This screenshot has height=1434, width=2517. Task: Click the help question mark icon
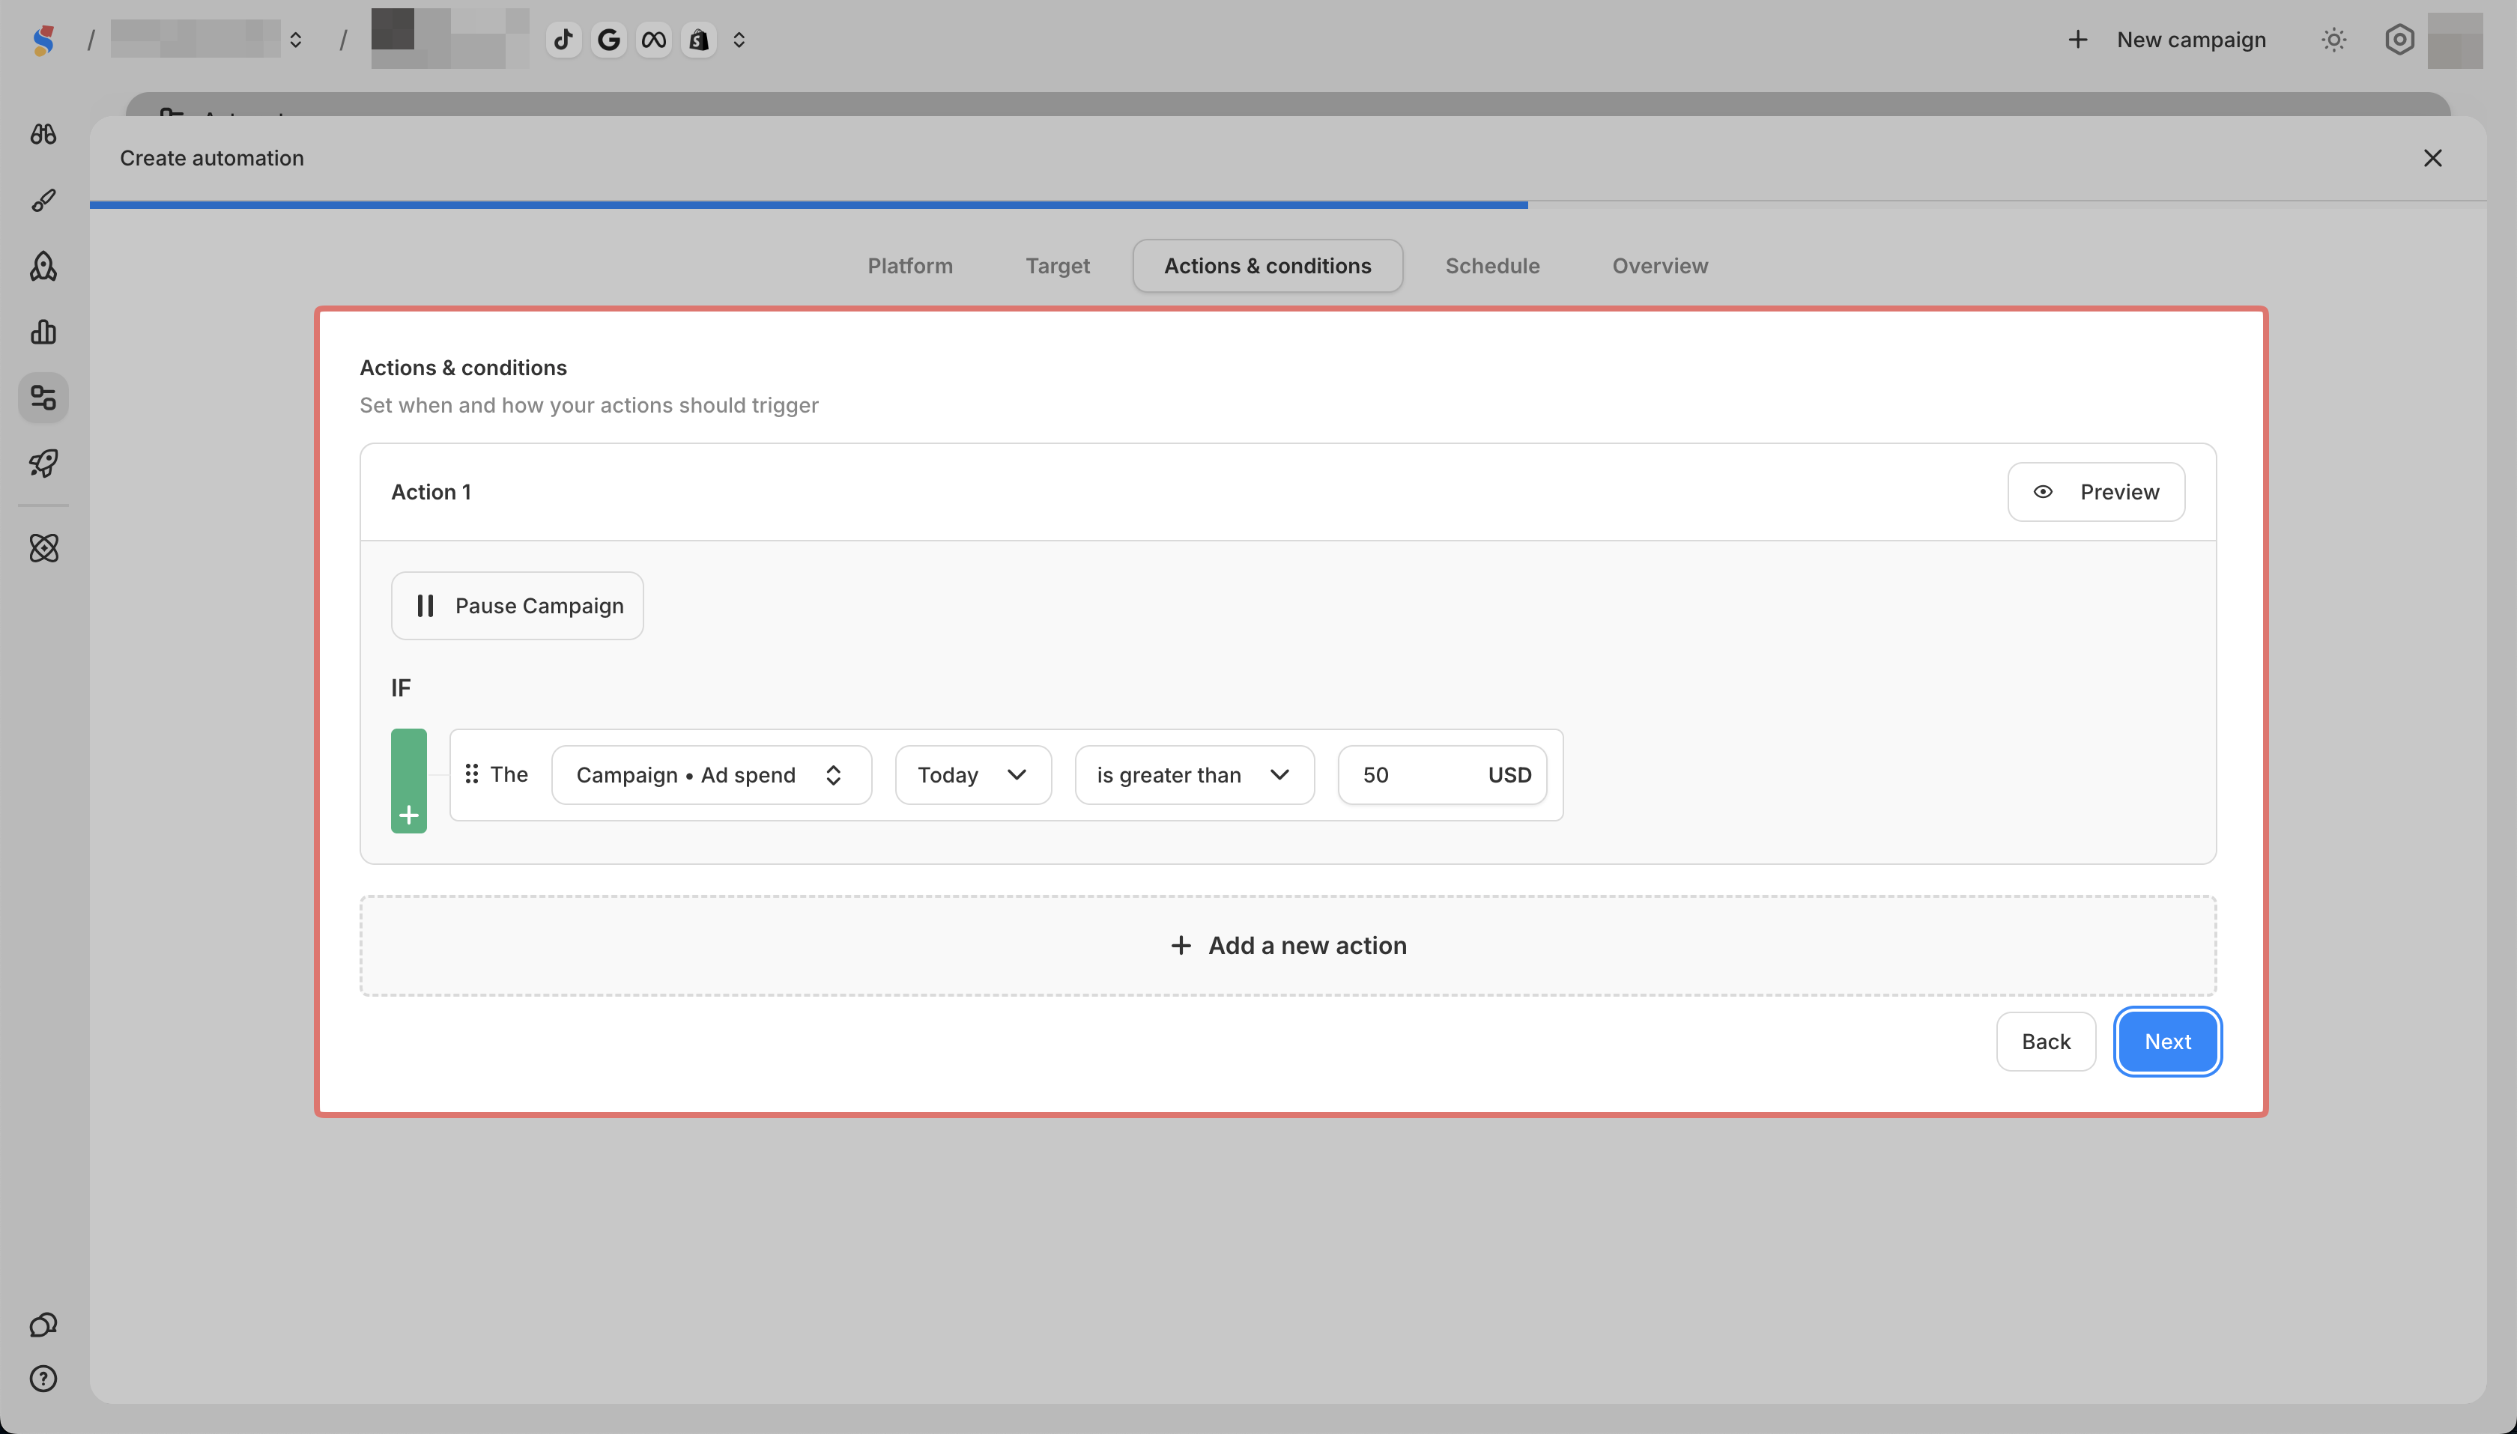coord(43,1379)
